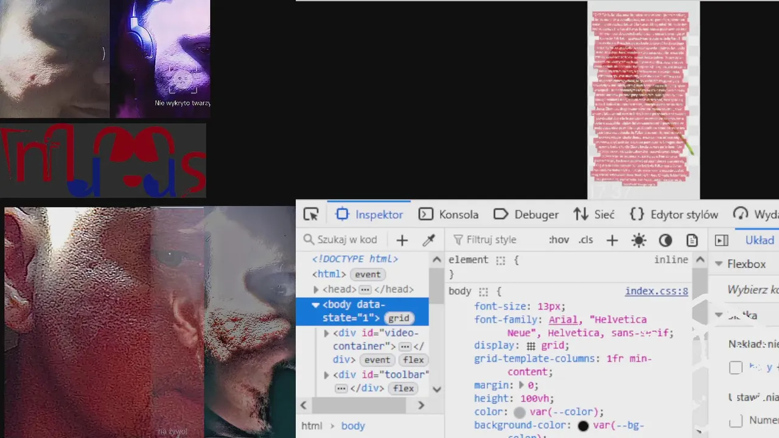Click the grid highlighter icon beside element
779x438 pixels.
(x=500, y=260)
